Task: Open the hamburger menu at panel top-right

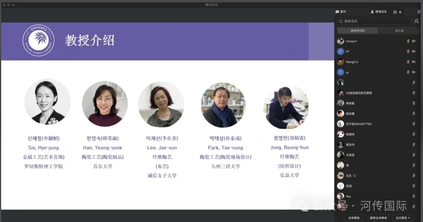Action: tap(419, 12)
